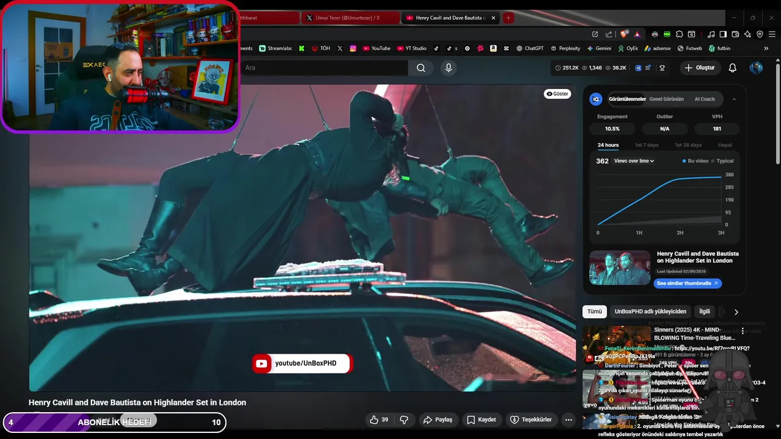Image resolution: width=781 pixels, height=439 pixels.
Task: Switch to Umur Tezer X browser tab
Action: (350, 18)
